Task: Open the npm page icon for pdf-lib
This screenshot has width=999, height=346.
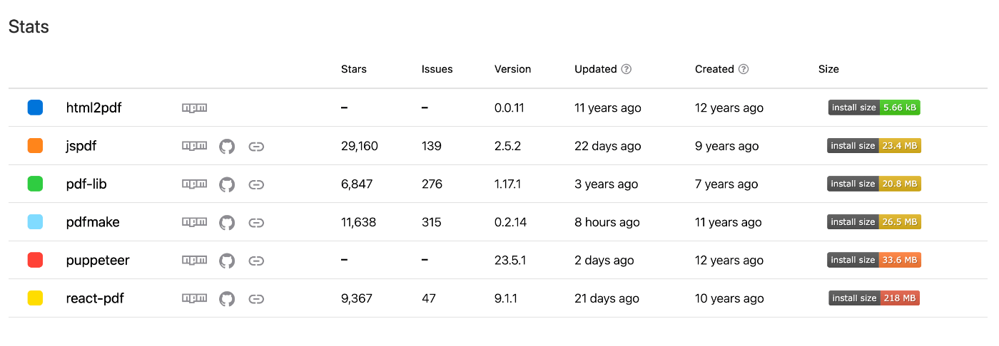Action: click(x=194, y=184)
